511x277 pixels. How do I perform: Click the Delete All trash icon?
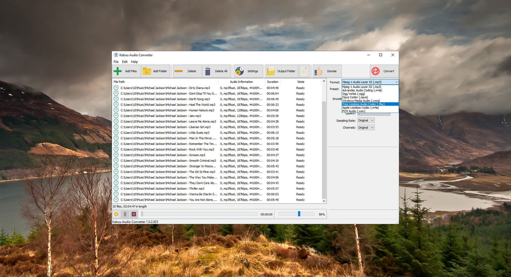pos(208,71)
